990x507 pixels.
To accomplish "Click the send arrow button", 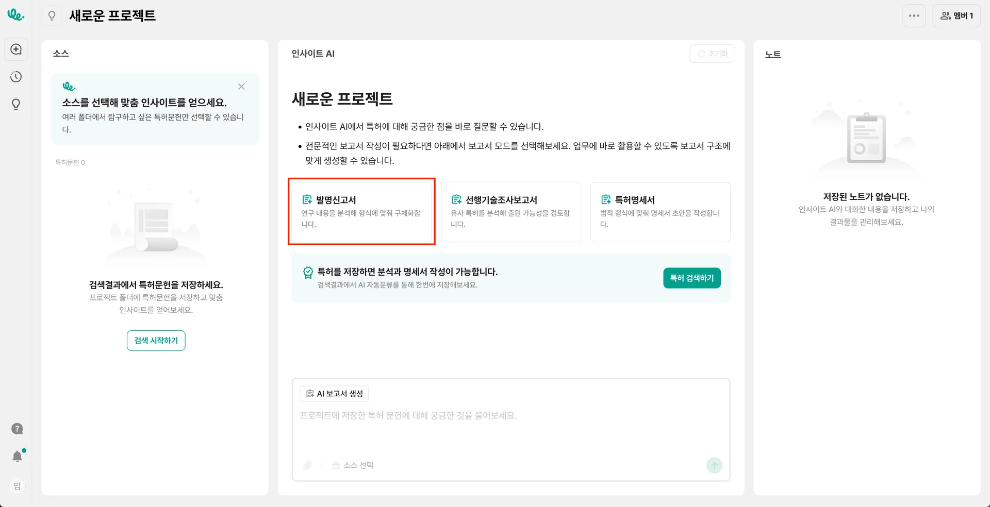I will (x=714, y=465).
